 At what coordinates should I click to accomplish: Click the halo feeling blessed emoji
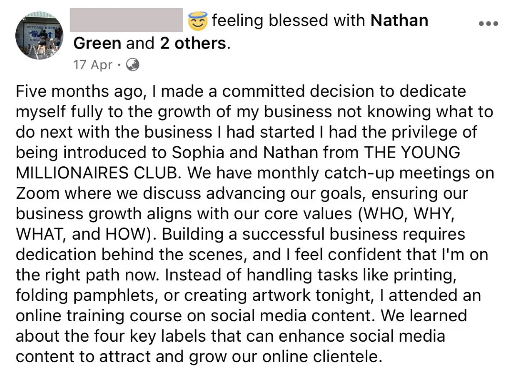click(x=198, y=20)
